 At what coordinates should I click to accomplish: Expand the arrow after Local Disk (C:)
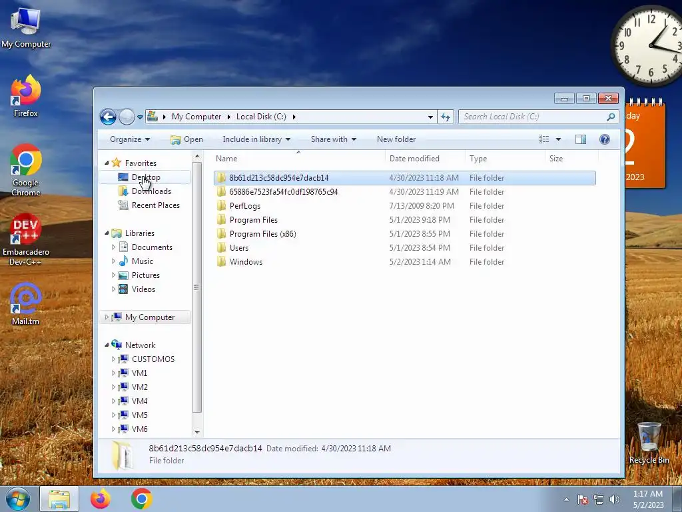point(294,117)
